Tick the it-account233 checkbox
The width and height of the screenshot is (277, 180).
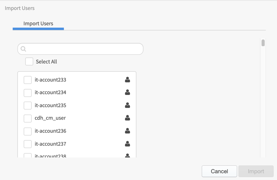click(x=28, y=80)
